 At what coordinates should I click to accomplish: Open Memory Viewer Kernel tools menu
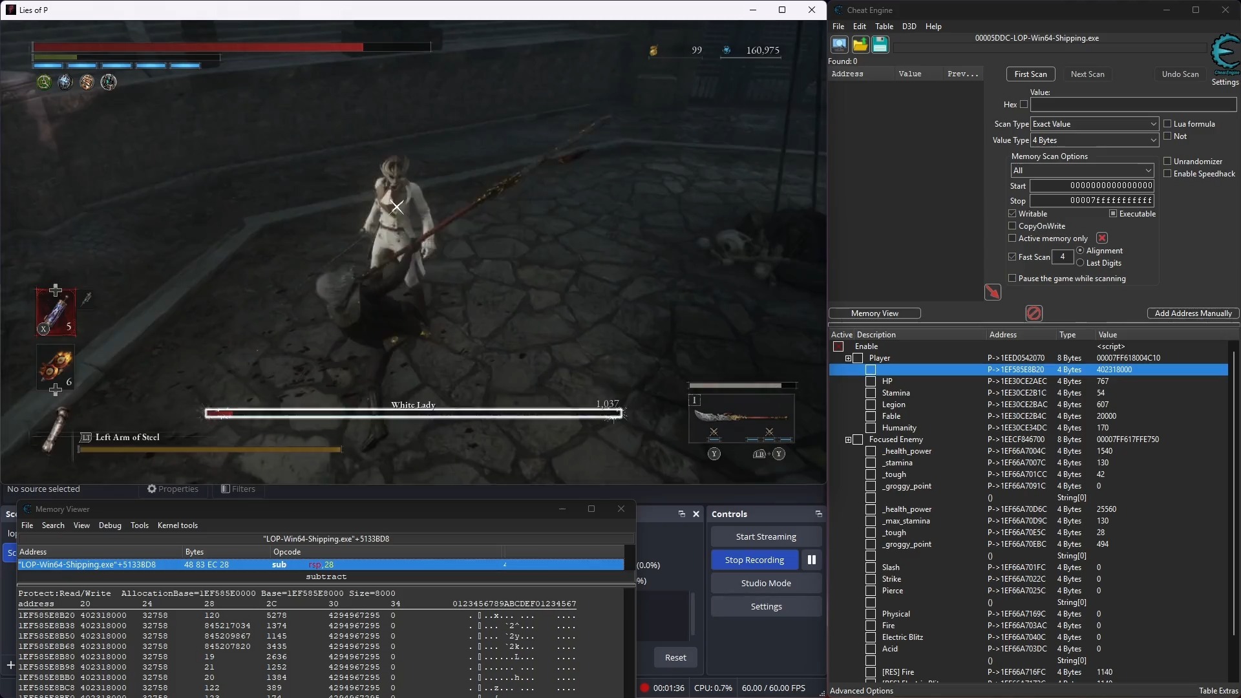coord(178,525)
